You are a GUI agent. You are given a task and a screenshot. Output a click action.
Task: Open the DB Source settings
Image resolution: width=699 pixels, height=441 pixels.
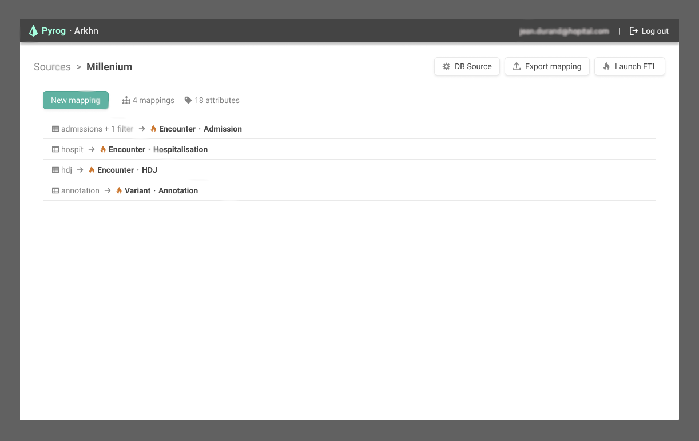[467, 66]
